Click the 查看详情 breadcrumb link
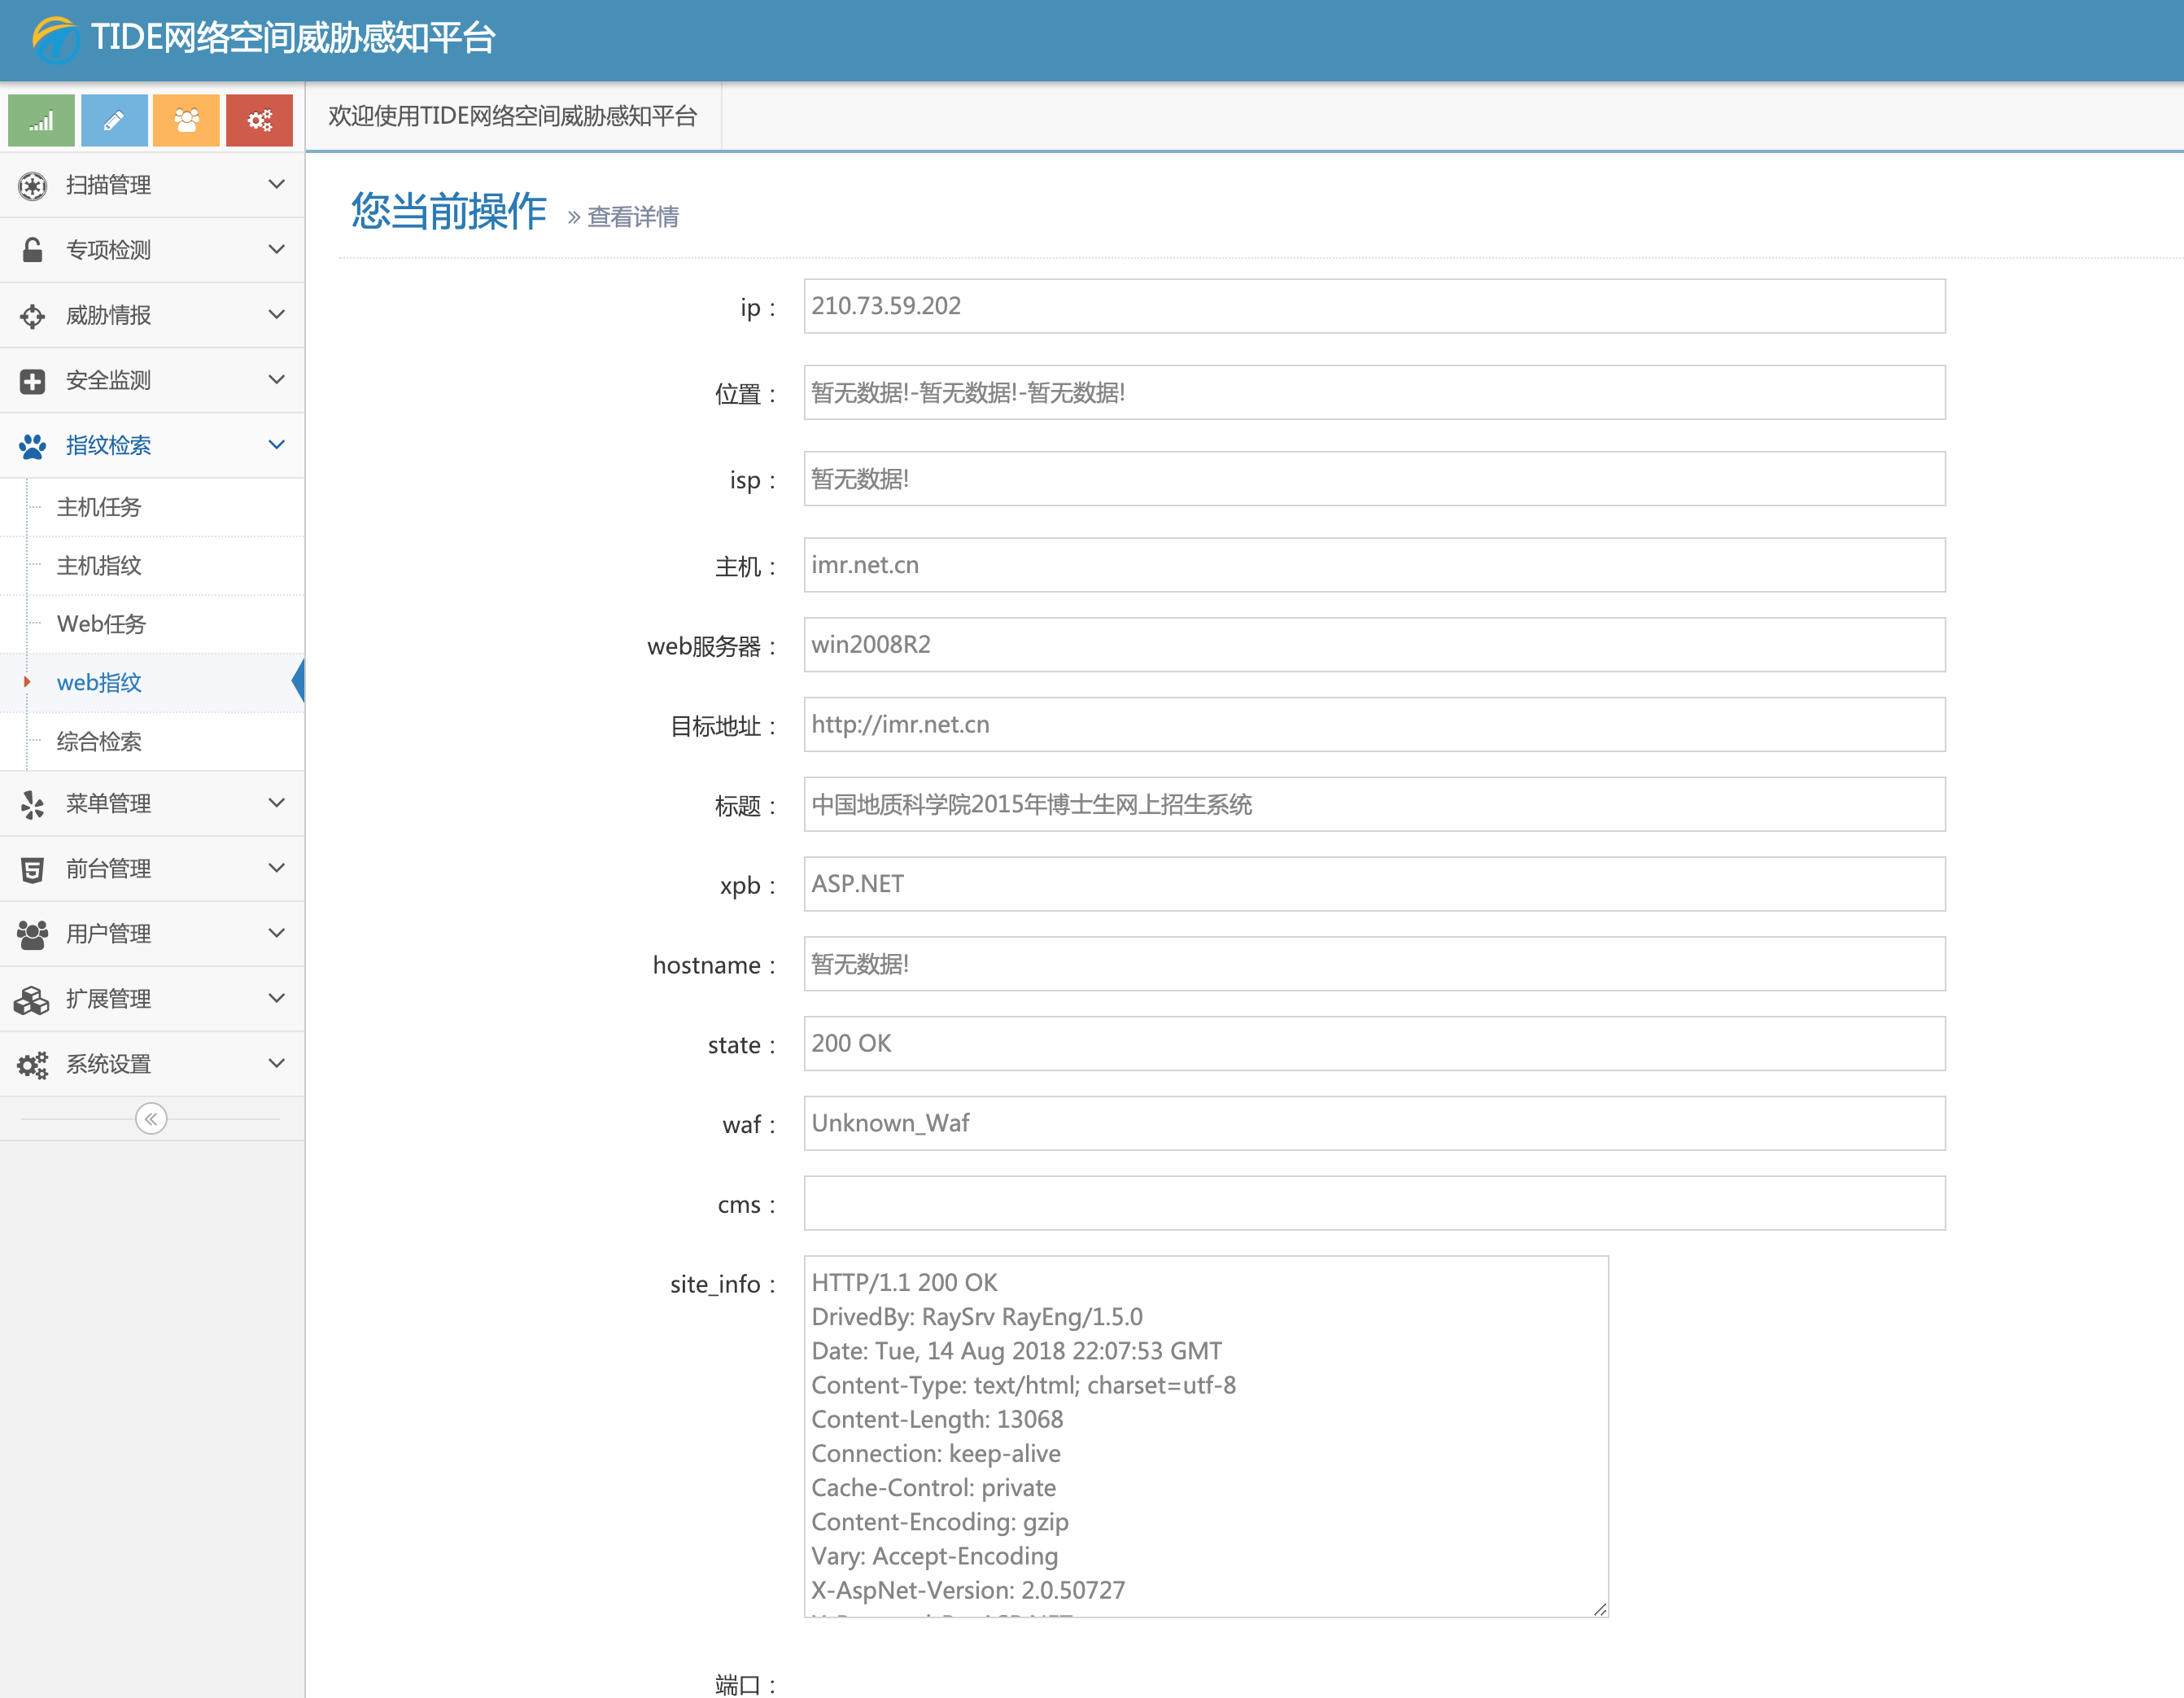Image resolution: width=2184 pixels, height=1698 pixels. tap(632, 217)
